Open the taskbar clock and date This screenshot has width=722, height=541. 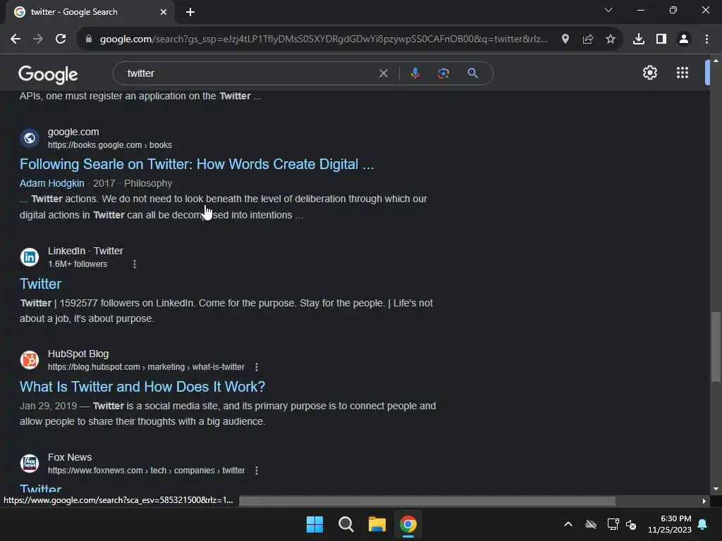click(x=670, y=524)
